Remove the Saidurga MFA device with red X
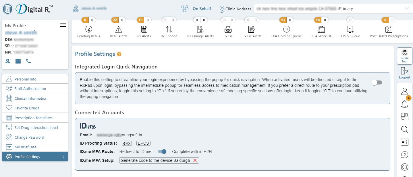 [x=195, y=160]
